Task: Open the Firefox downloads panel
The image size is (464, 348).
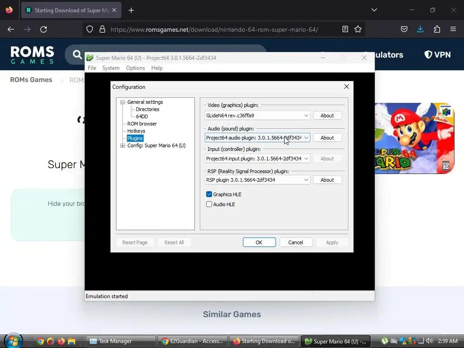Action: coord(420,29)
